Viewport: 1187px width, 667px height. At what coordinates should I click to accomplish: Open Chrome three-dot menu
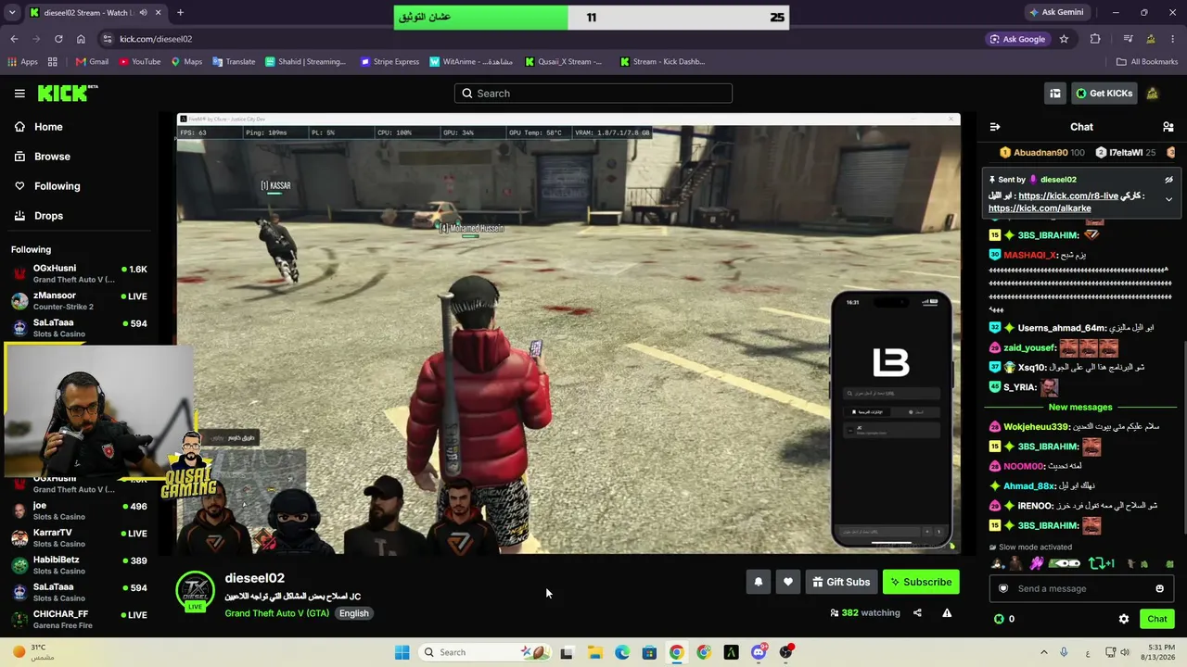pyautogui.click(x=1172, y=39)
